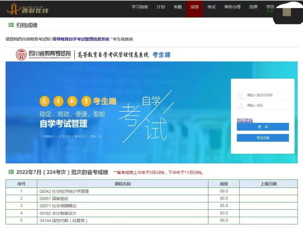The height and width of the screenshot is (229, 303).
Task: Select row 00061 国家税收
Action: pos(151,198)
